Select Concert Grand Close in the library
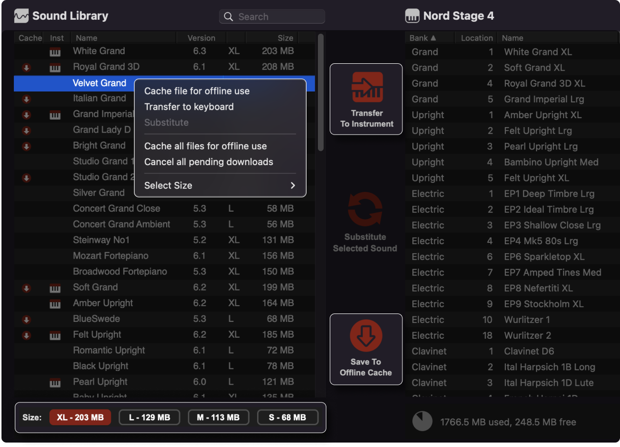Screen dimensions: 620x447 [x=164, y=209]
